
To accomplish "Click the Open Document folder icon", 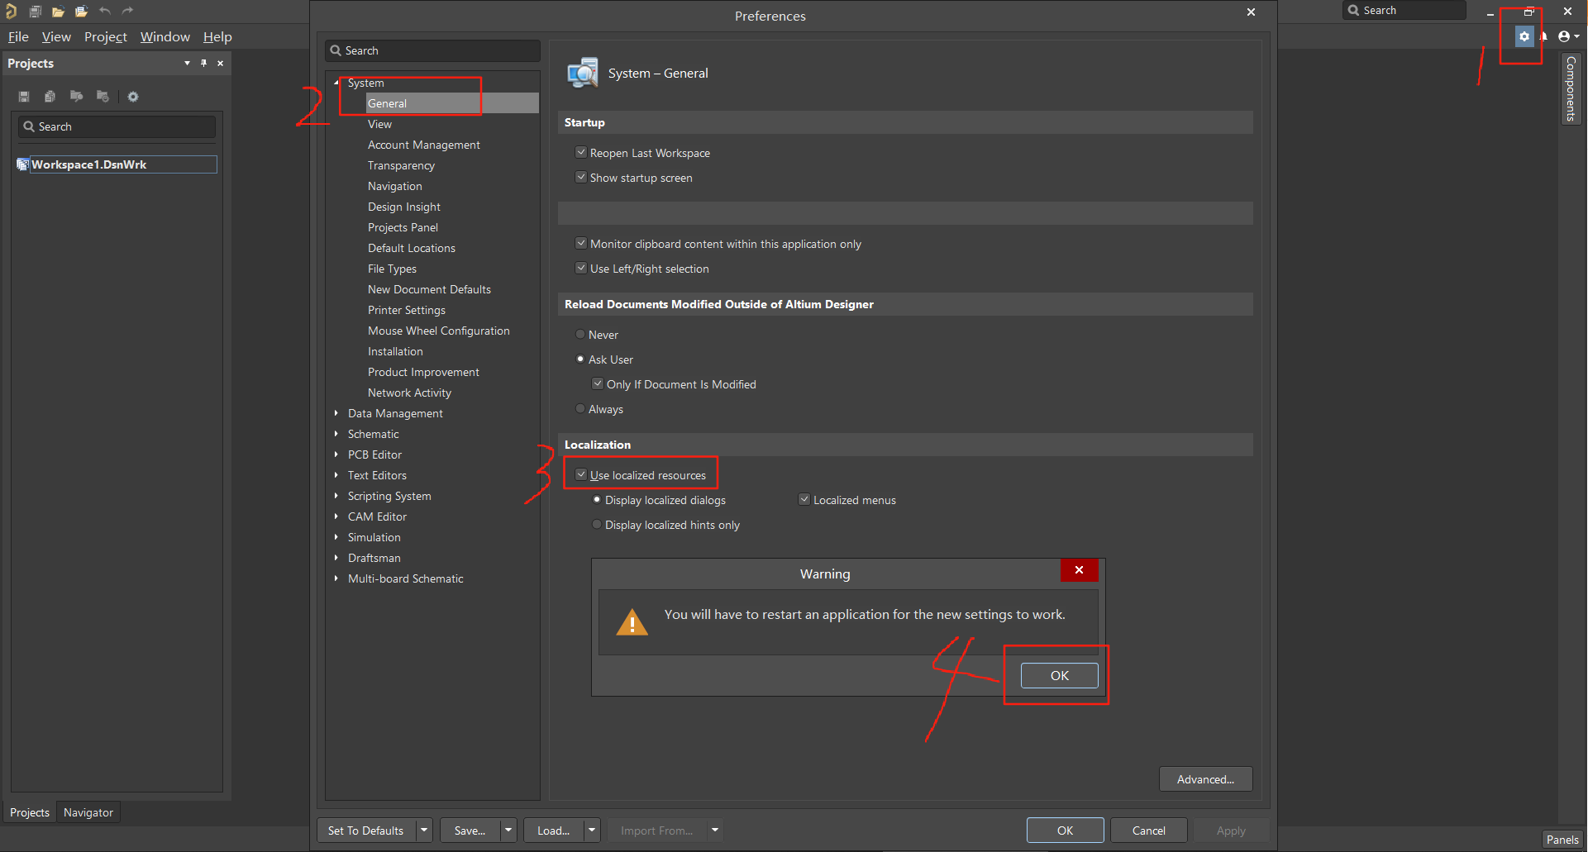I will pos(58,12).
